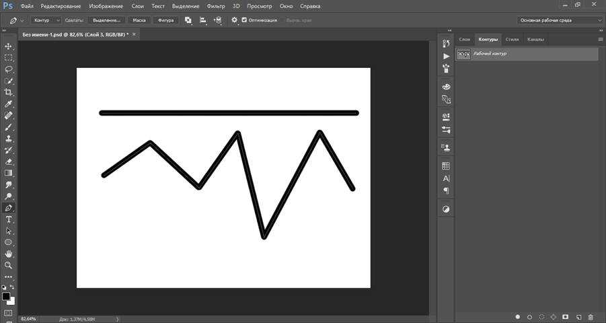Click the Выделение... button
This screenshot has height=323, width=606.
106,20
